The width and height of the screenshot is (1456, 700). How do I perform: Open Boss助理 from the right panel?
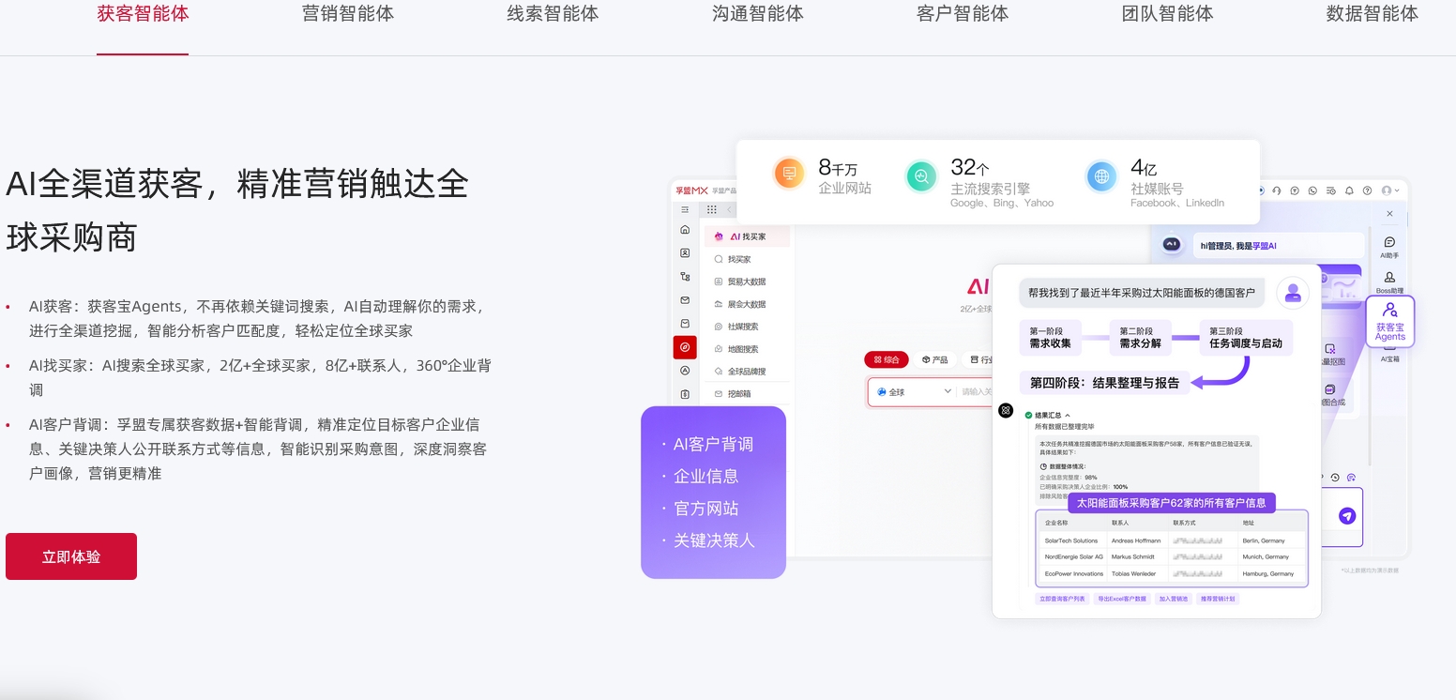pos(1389,279)
